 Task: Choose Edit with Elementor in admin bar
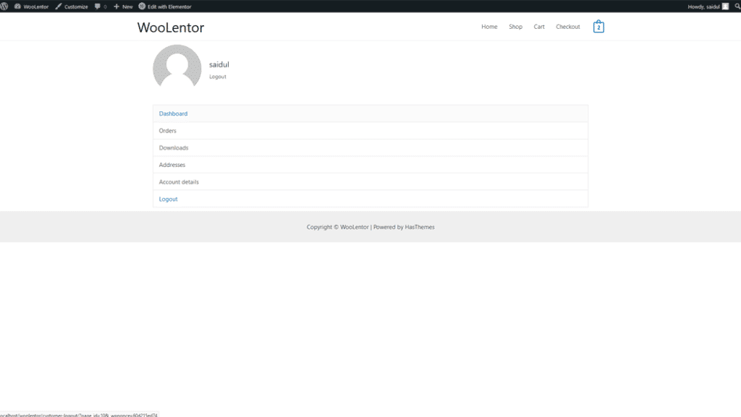point(165,7)
